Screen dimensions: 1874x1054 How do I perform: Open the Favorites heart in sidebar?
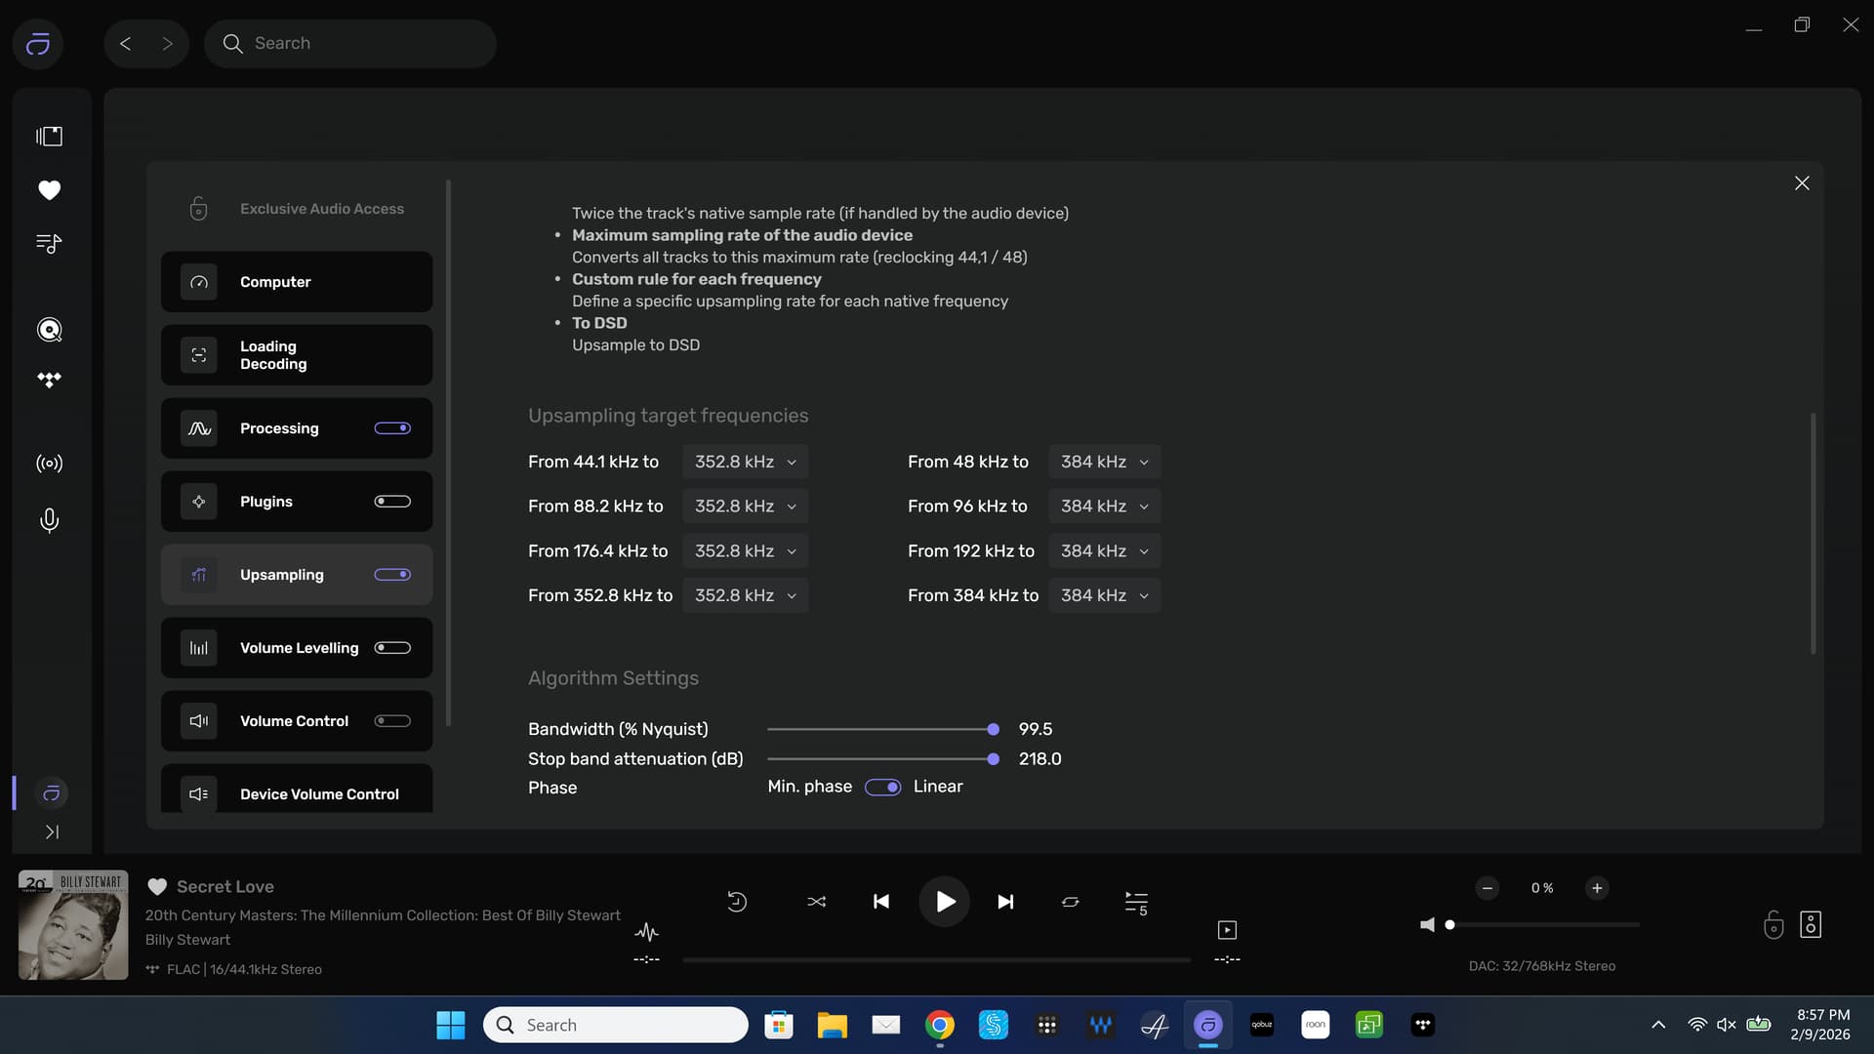pos(49,189)
